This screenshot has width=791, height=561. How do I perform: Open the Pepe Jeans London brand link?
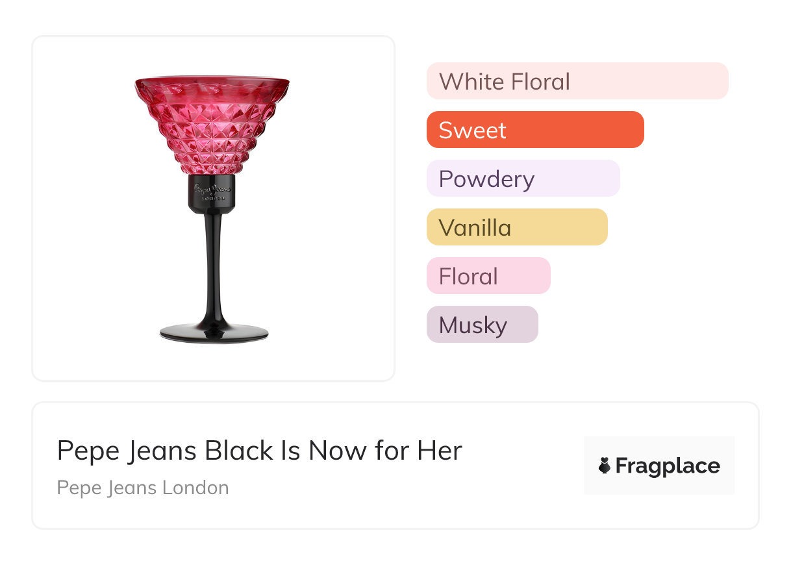[x=143, y=488]
